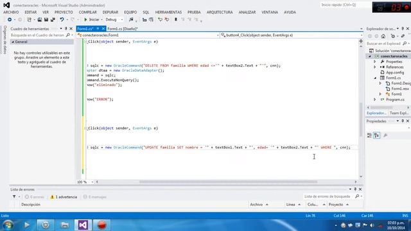411x231 pixels.
Task: Select App.config in Solution Explorer
Action: (395, 73)
